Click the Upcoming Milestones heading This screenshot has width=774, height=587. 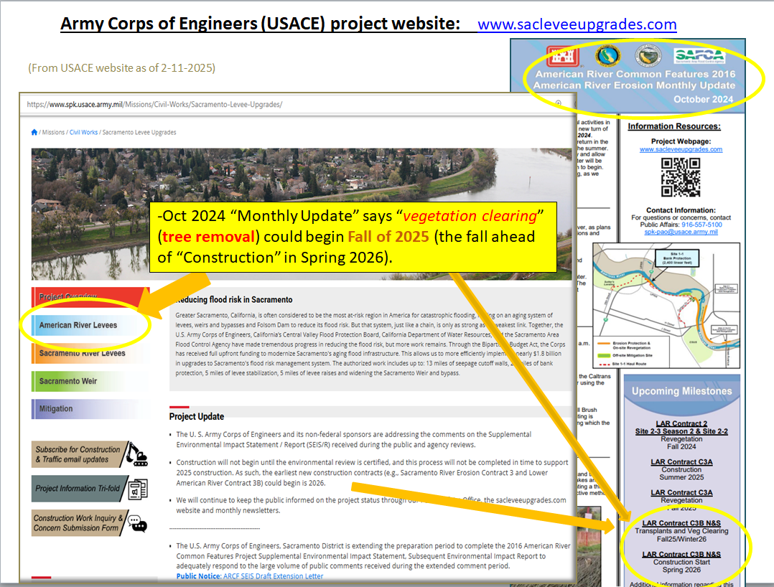click(x=681, y=391)
